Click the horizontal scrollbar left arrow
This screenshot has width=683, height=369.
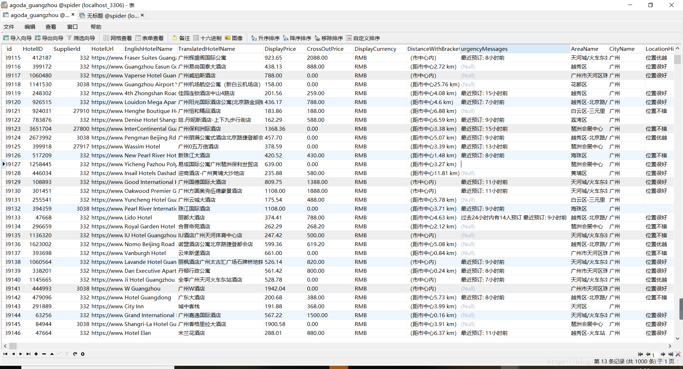5,346
